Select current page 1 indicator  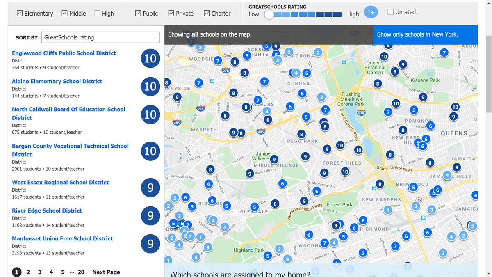pyautogui.click(x=17, y=272)
